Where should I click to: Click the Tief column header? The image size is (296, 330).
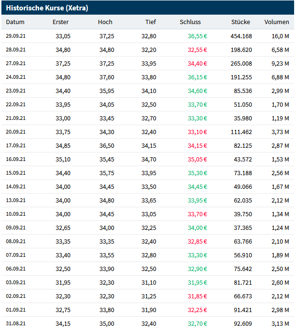coord(150,22)
